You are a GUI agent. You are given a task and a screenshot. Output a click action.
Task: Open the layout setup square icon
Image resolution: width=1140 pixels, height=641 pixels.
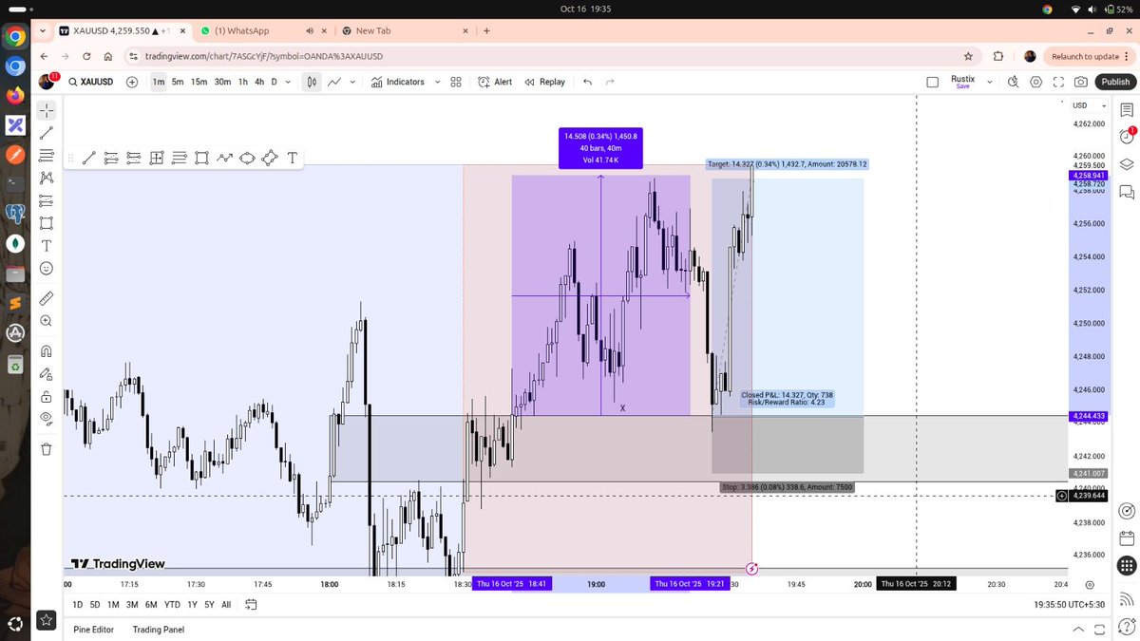pos(932,82)
